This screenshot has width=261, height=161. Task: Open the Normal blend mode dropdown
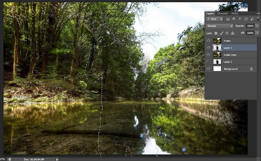219,26
